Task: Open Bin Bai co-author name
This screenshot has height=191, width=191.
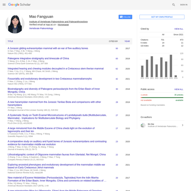Action: (151, 124)
